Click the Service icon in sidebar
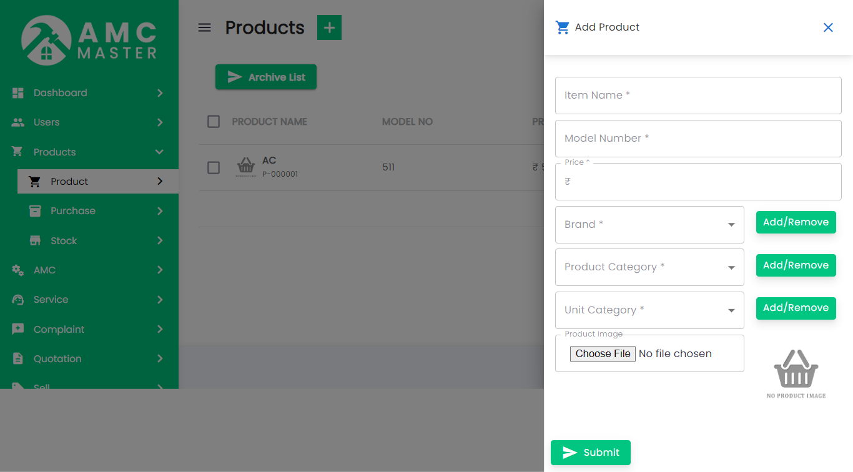 [18, 300]
